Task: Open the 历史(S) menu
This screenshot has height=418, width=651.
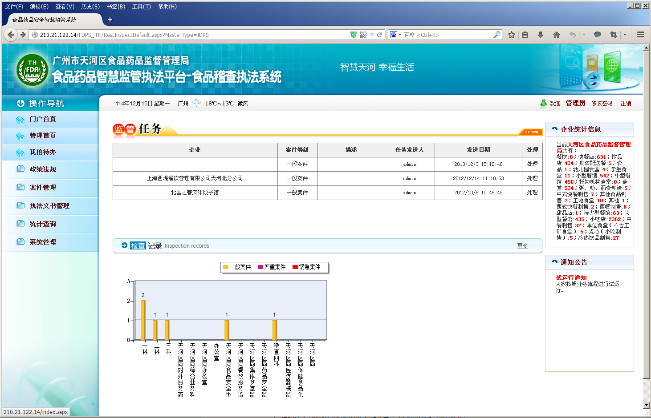Action: (90, 7)
